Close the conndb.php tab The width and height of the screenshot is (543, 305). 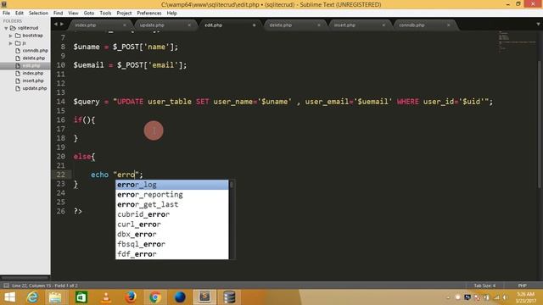(x=449, y=25)
